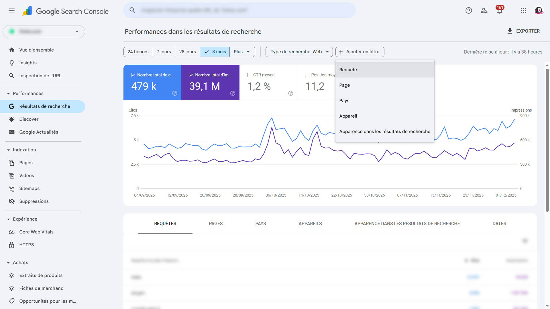
Task: Expand the Plus date range dropdown
Action: coord(242,52)
